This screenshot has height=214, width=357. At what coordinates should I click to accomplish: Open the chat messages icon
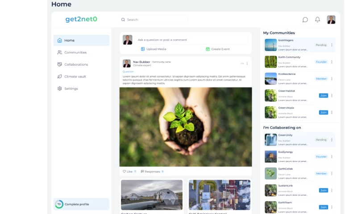305,20
